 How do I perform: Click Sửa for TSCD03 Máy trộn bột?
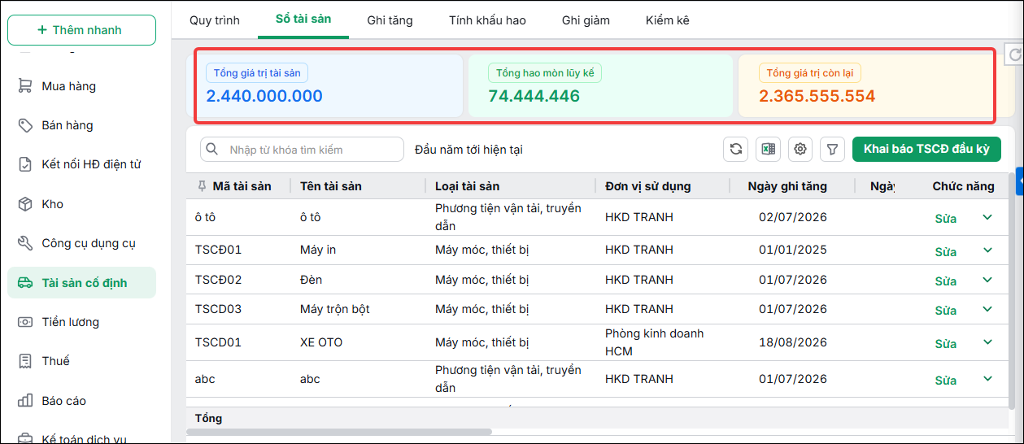click(945, 311)
